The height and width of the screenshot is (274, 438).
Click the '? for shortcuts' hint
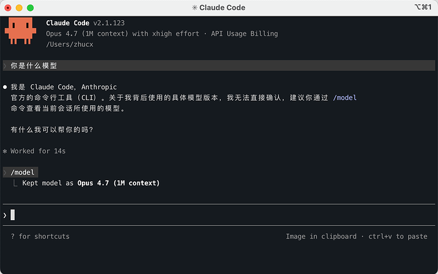coord(40,237)
